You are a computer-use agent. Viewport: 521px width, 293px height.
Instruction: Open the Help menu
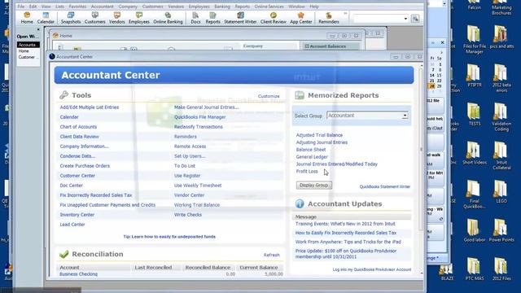coord(314,7)
